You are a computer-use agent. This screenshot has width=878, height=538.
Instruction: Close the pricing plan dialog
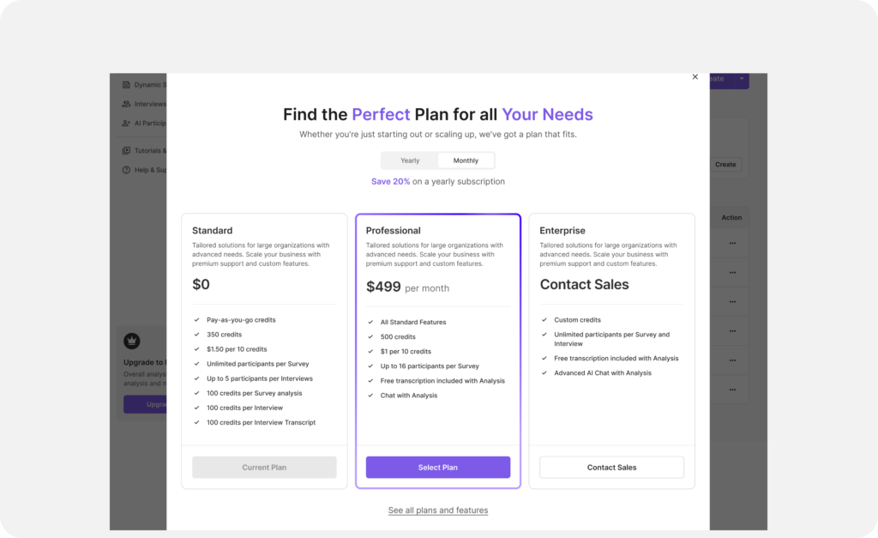coord(695,76)
